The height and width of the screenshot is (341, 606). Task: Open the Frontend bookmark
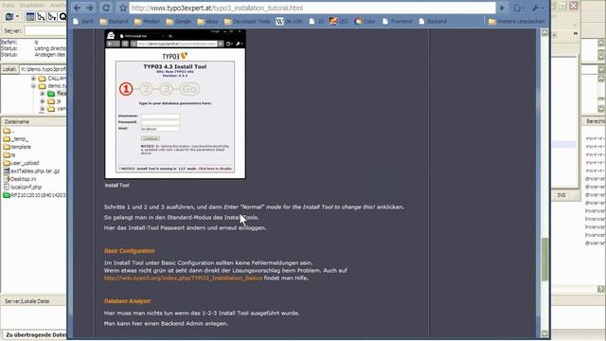click(x=398, y=21)
